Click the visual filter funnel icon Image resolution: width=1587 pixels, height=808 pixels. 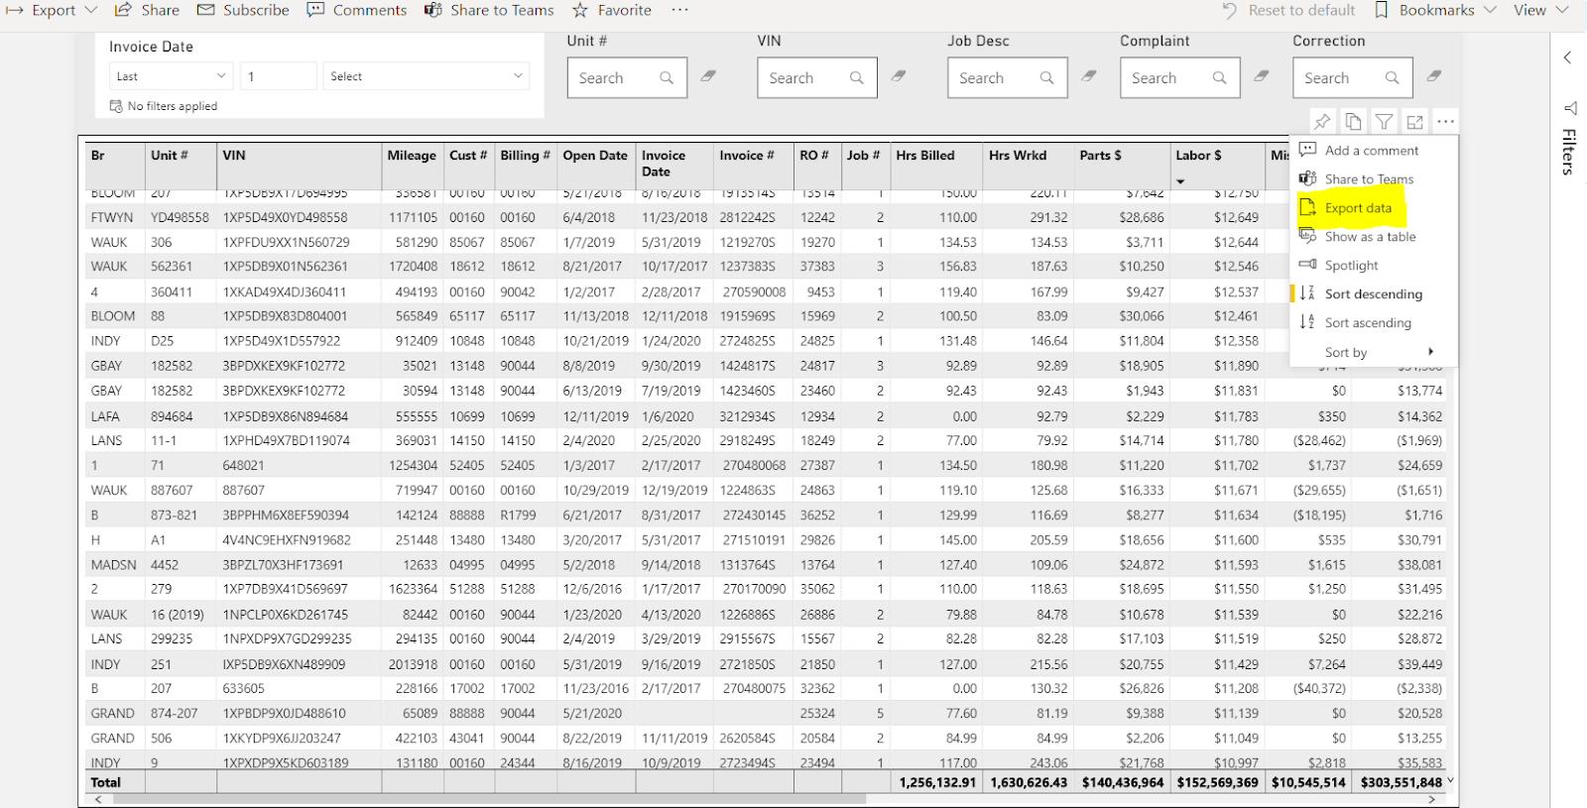(1384, 122)
